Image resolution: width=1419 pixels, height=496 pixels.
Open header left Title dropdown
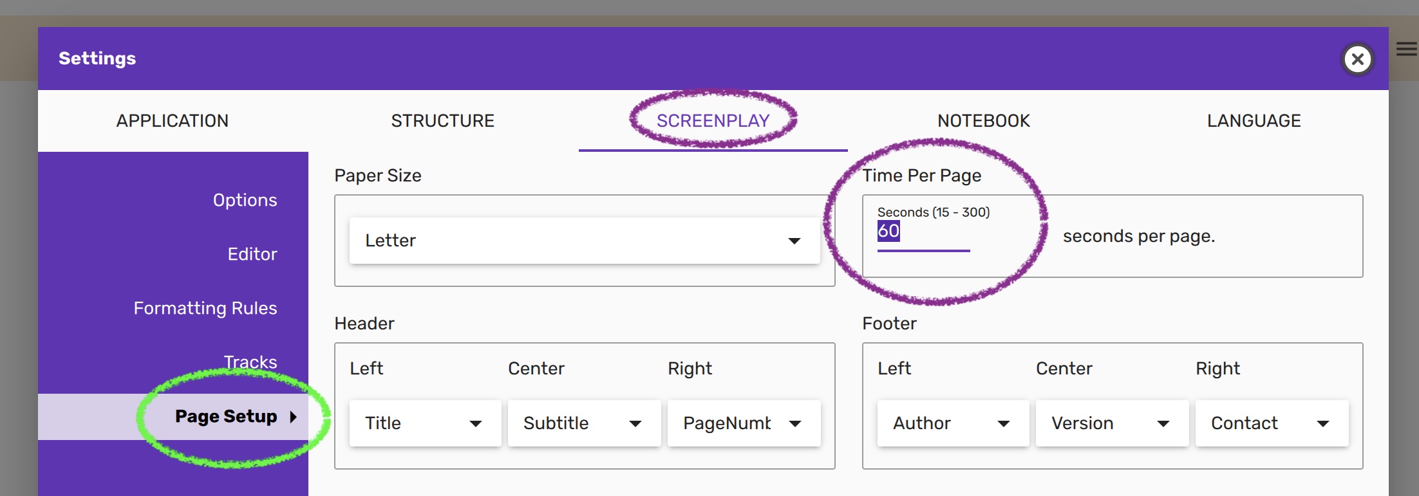pos(425,423)
